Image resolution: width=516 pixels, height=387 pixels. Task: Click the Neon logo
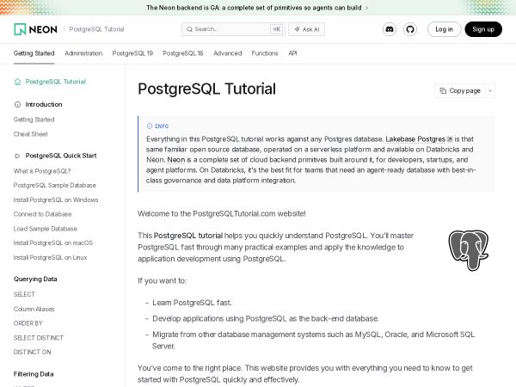tap(35, 29)
